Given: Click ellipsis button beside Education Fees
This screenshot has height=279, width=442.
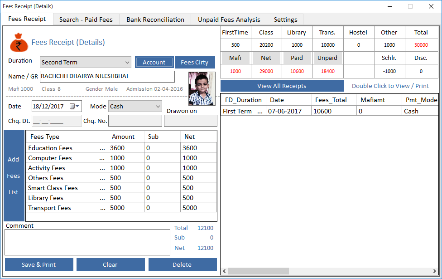Looking at the screenshot, I should (102, 148).
